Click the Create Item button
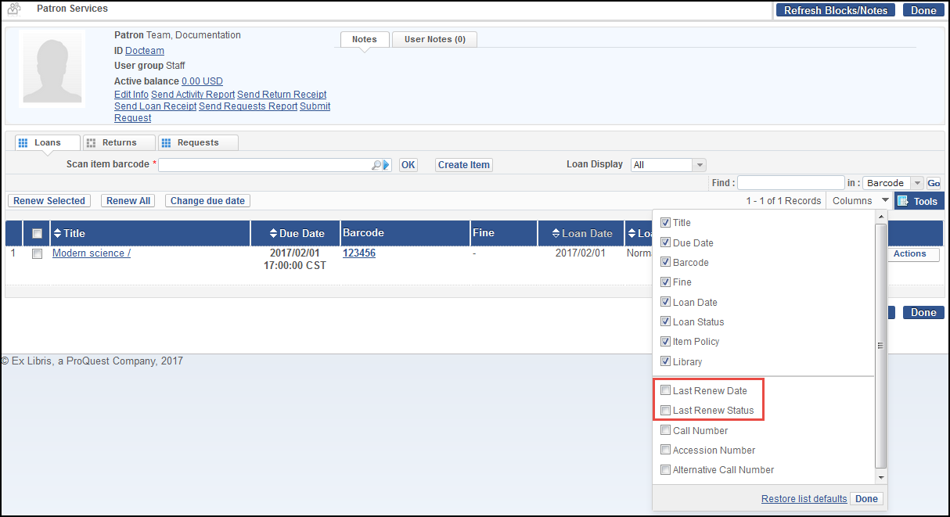Viewport: 950px width, 517px height. click(464, 165)
